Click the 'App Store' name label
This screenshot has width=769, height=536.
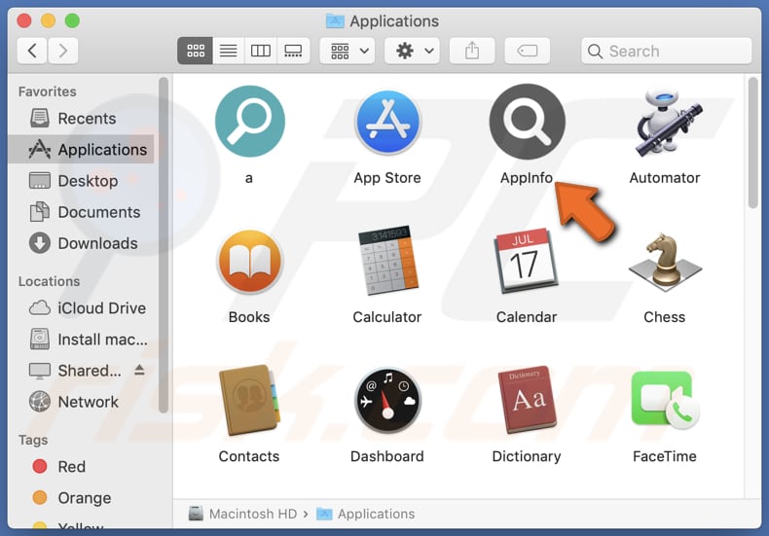click(x=387, y=178)
